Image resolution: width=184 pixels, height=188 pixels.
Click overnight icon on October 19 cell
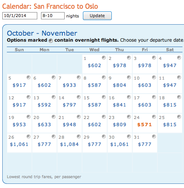click(29, 117)
